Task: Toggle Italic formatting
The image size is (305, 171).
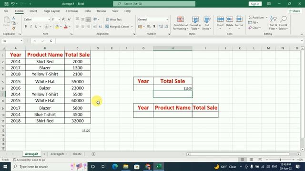Action: click(x=30, y=27)
